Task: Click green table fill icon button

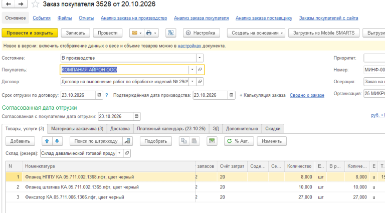Action: (x=212, y=141)
